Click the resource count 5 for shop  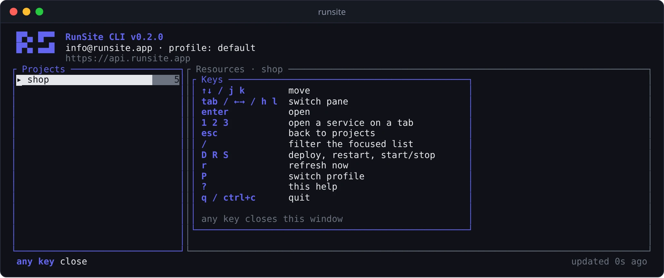click(x=176, y=80)
